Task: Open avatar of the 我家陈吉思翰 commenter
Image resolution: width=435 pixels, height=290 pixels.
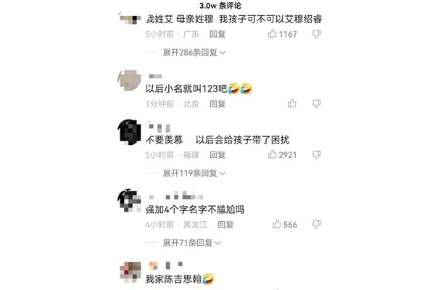Action: (x=130, y=272)
